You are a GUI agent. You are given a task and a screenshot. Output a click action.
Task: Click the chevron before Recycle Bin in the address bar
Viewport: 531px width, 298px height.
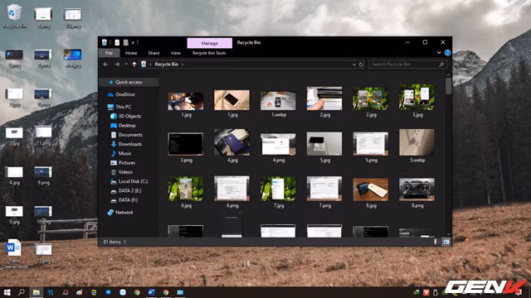click(x=150, y=65)
